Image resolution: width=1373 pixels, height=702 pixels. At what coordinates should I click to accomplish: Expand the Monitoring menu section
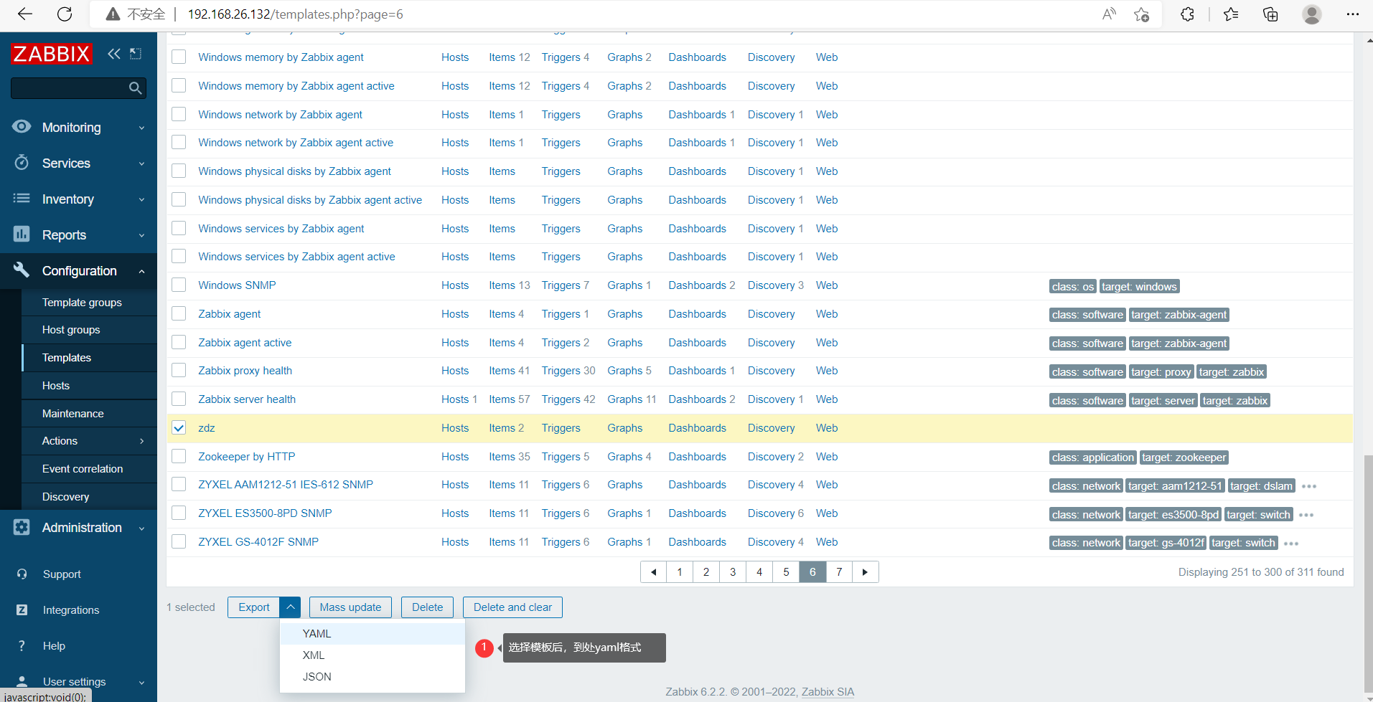(x=141, y=128)
